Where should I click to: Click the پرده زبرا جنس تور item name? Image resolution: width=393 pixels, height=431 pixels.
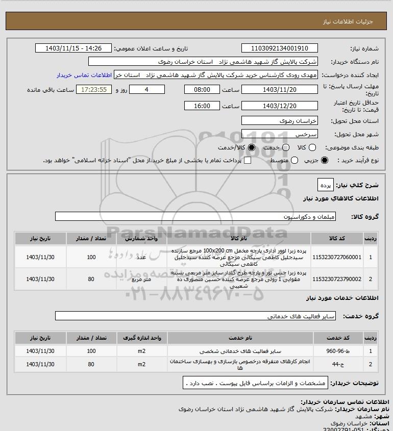click(239, 280)
